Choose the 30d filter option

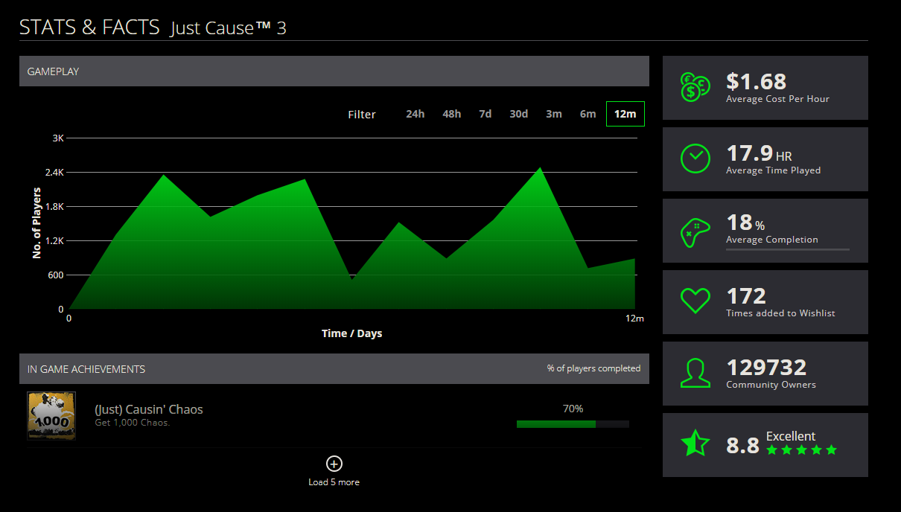click(518, 114)
